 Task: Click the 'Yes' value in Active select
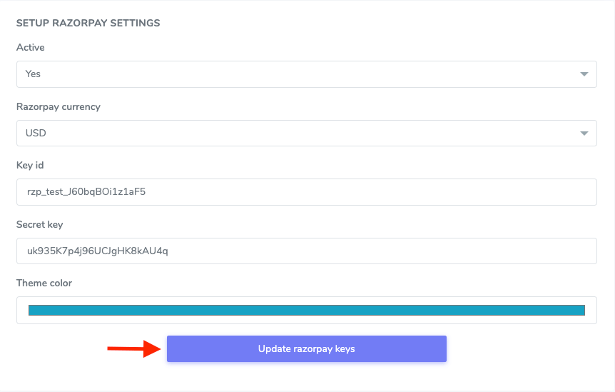(x=33, y=74)
